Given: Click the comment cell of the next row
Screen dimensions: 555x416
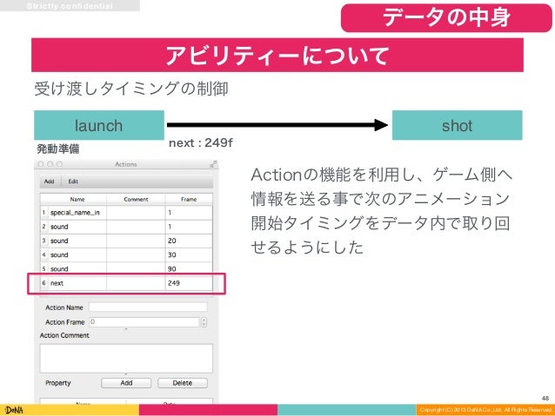Looking at the screenshot, I should (x=136, y=283).
